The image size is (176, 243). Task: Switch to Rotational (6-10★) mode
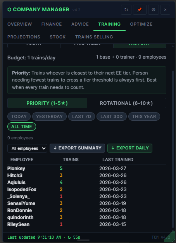click(126, 103)
